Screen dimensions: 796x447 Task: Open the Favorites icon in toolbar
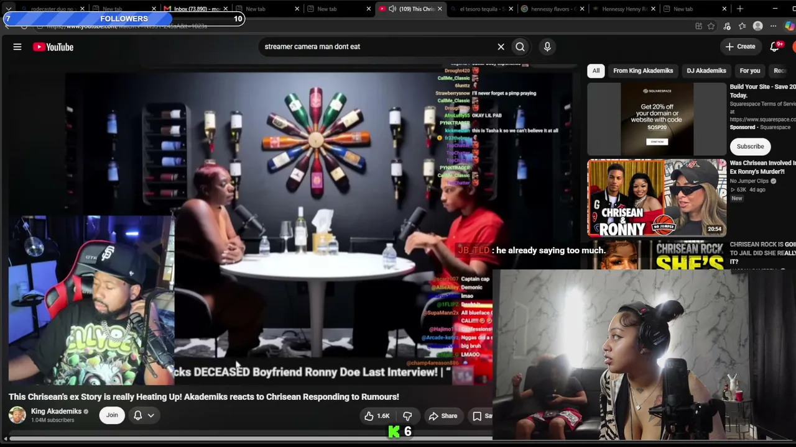point(743,26)
